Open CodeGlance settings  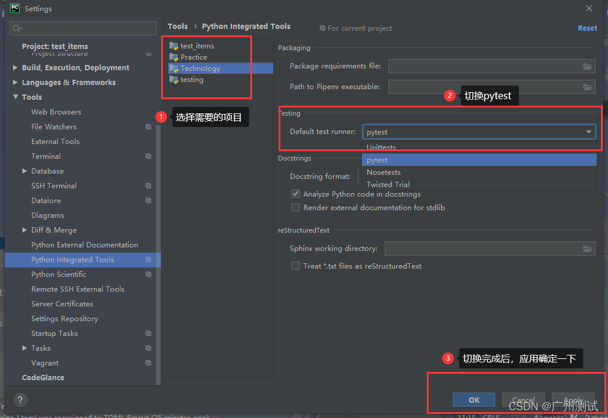pos(43,377)
